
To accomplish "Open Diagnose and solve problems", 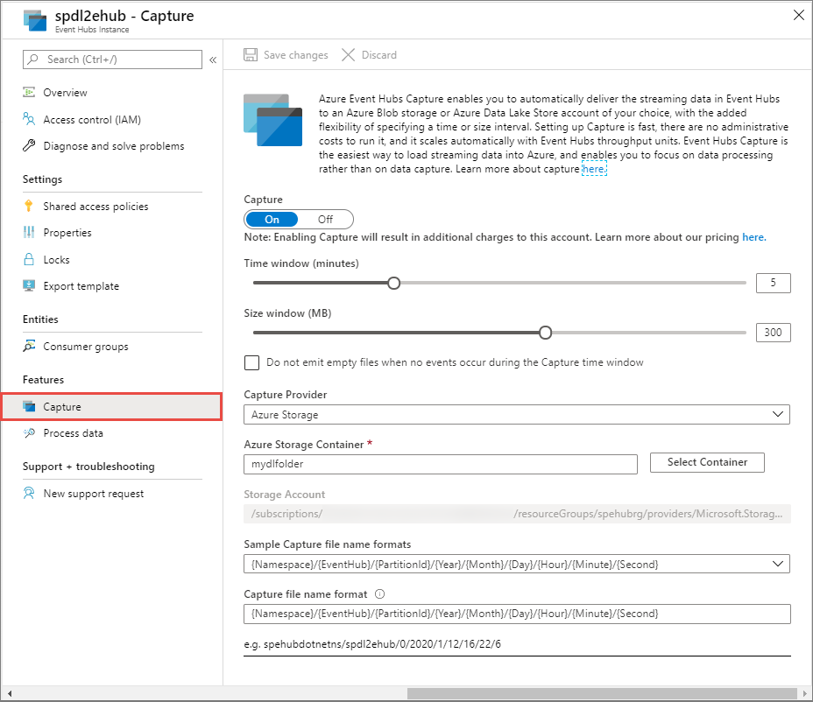I will [112, 145].
